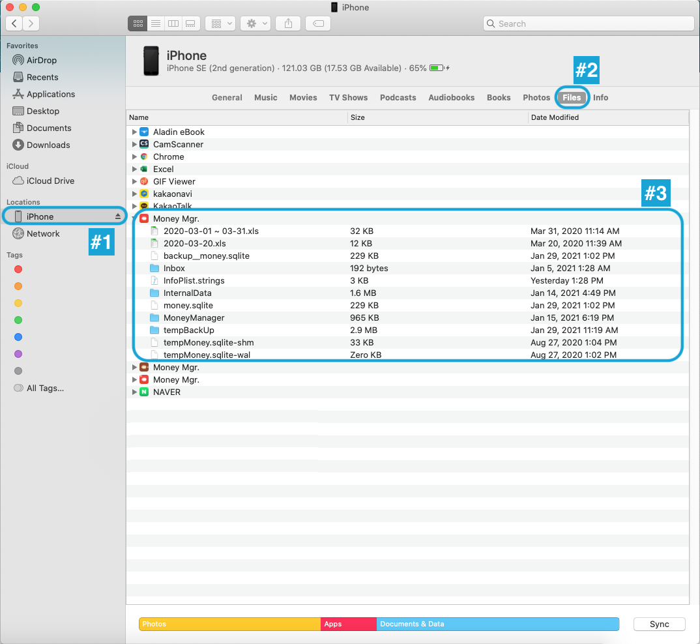Open the Action gear dropdown
The width and height of the screenshot is (700, 644).
(255, 23)
